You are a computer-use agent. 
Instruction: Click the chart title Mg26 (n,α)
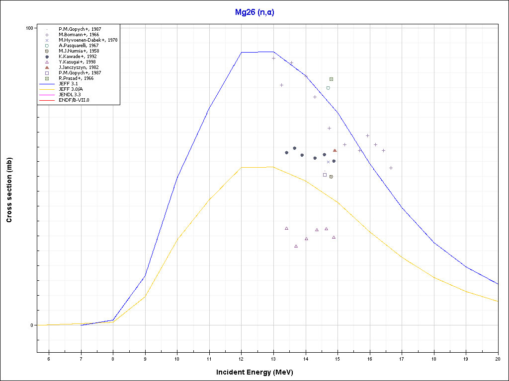click(x=254, y=12)
